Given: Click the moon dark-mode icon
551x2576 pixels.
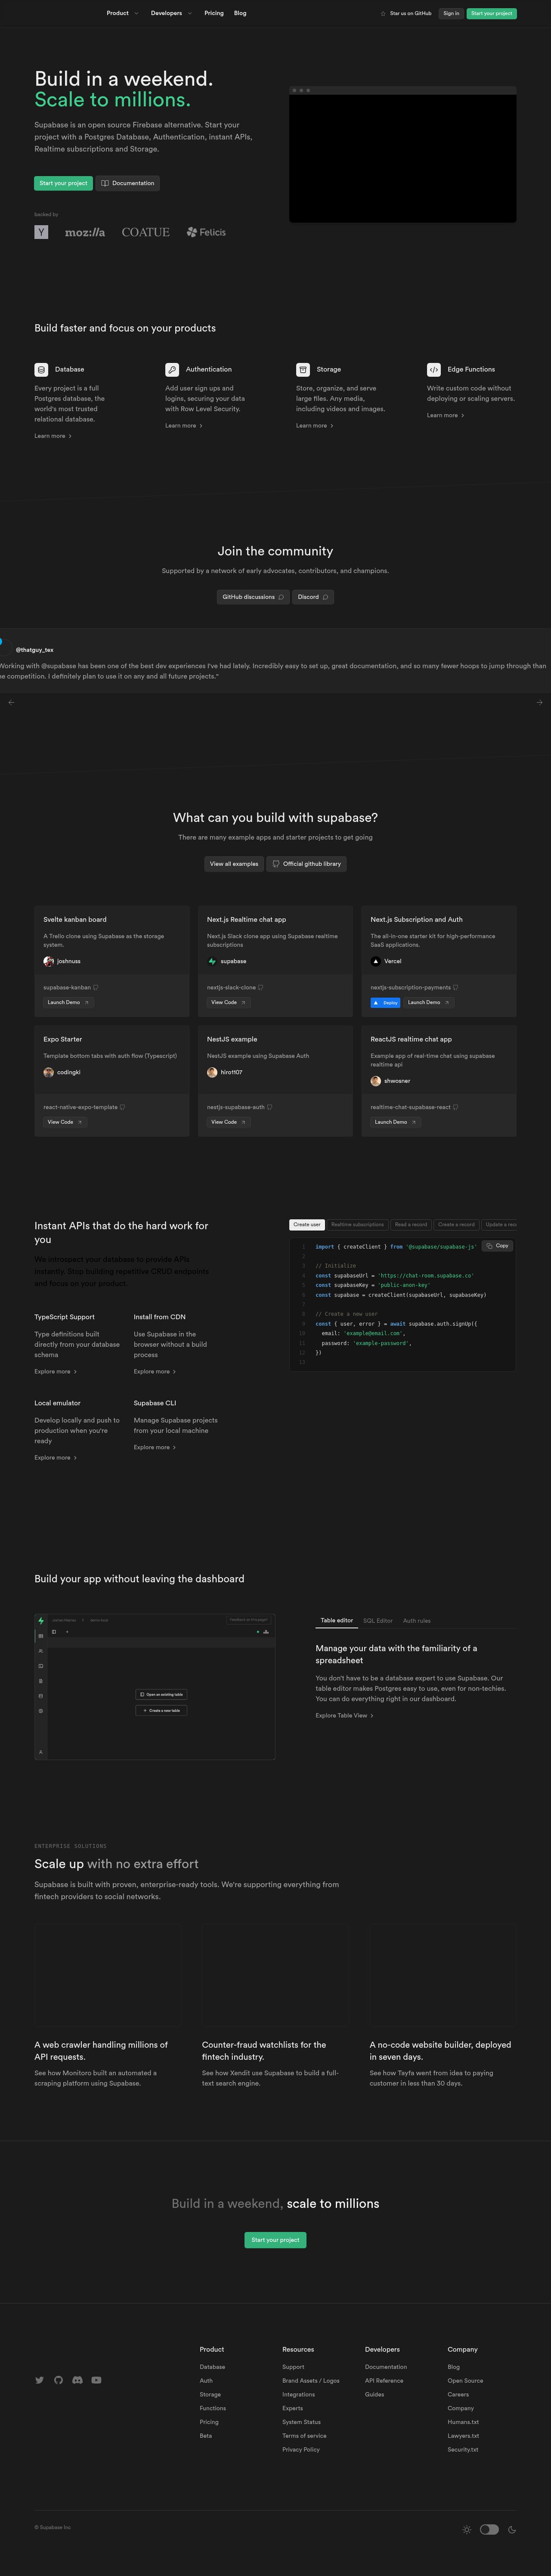Looking at the screenshot, I should [512, 2529].
